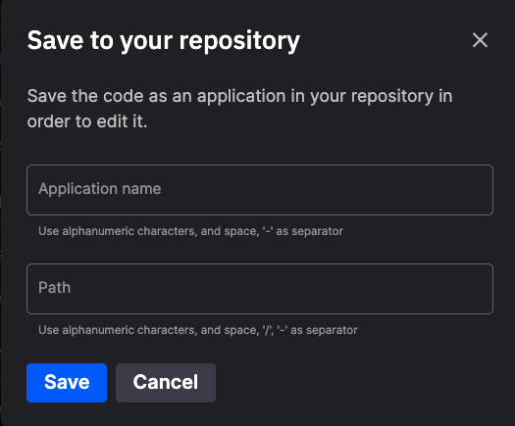Click the separator hint below Path field
The width and height of the screenshot is (515, 426).
(198, 330)
